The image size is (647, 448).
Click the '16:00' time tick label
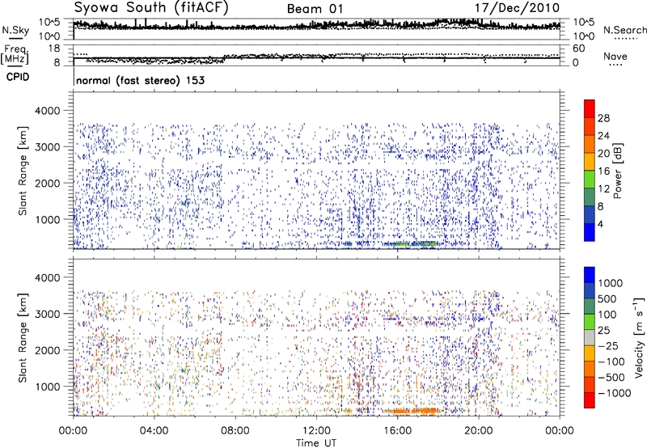click(x=397, y=431)
